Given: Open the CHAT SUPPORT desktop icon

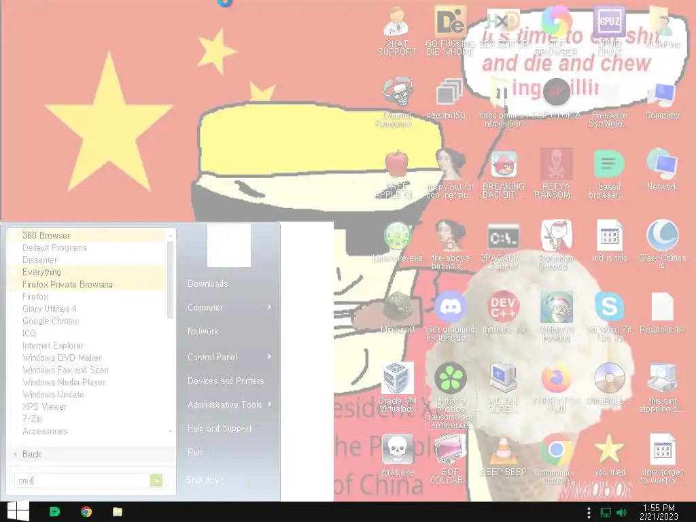Looking at the screenshot, I should pos(397,31).
